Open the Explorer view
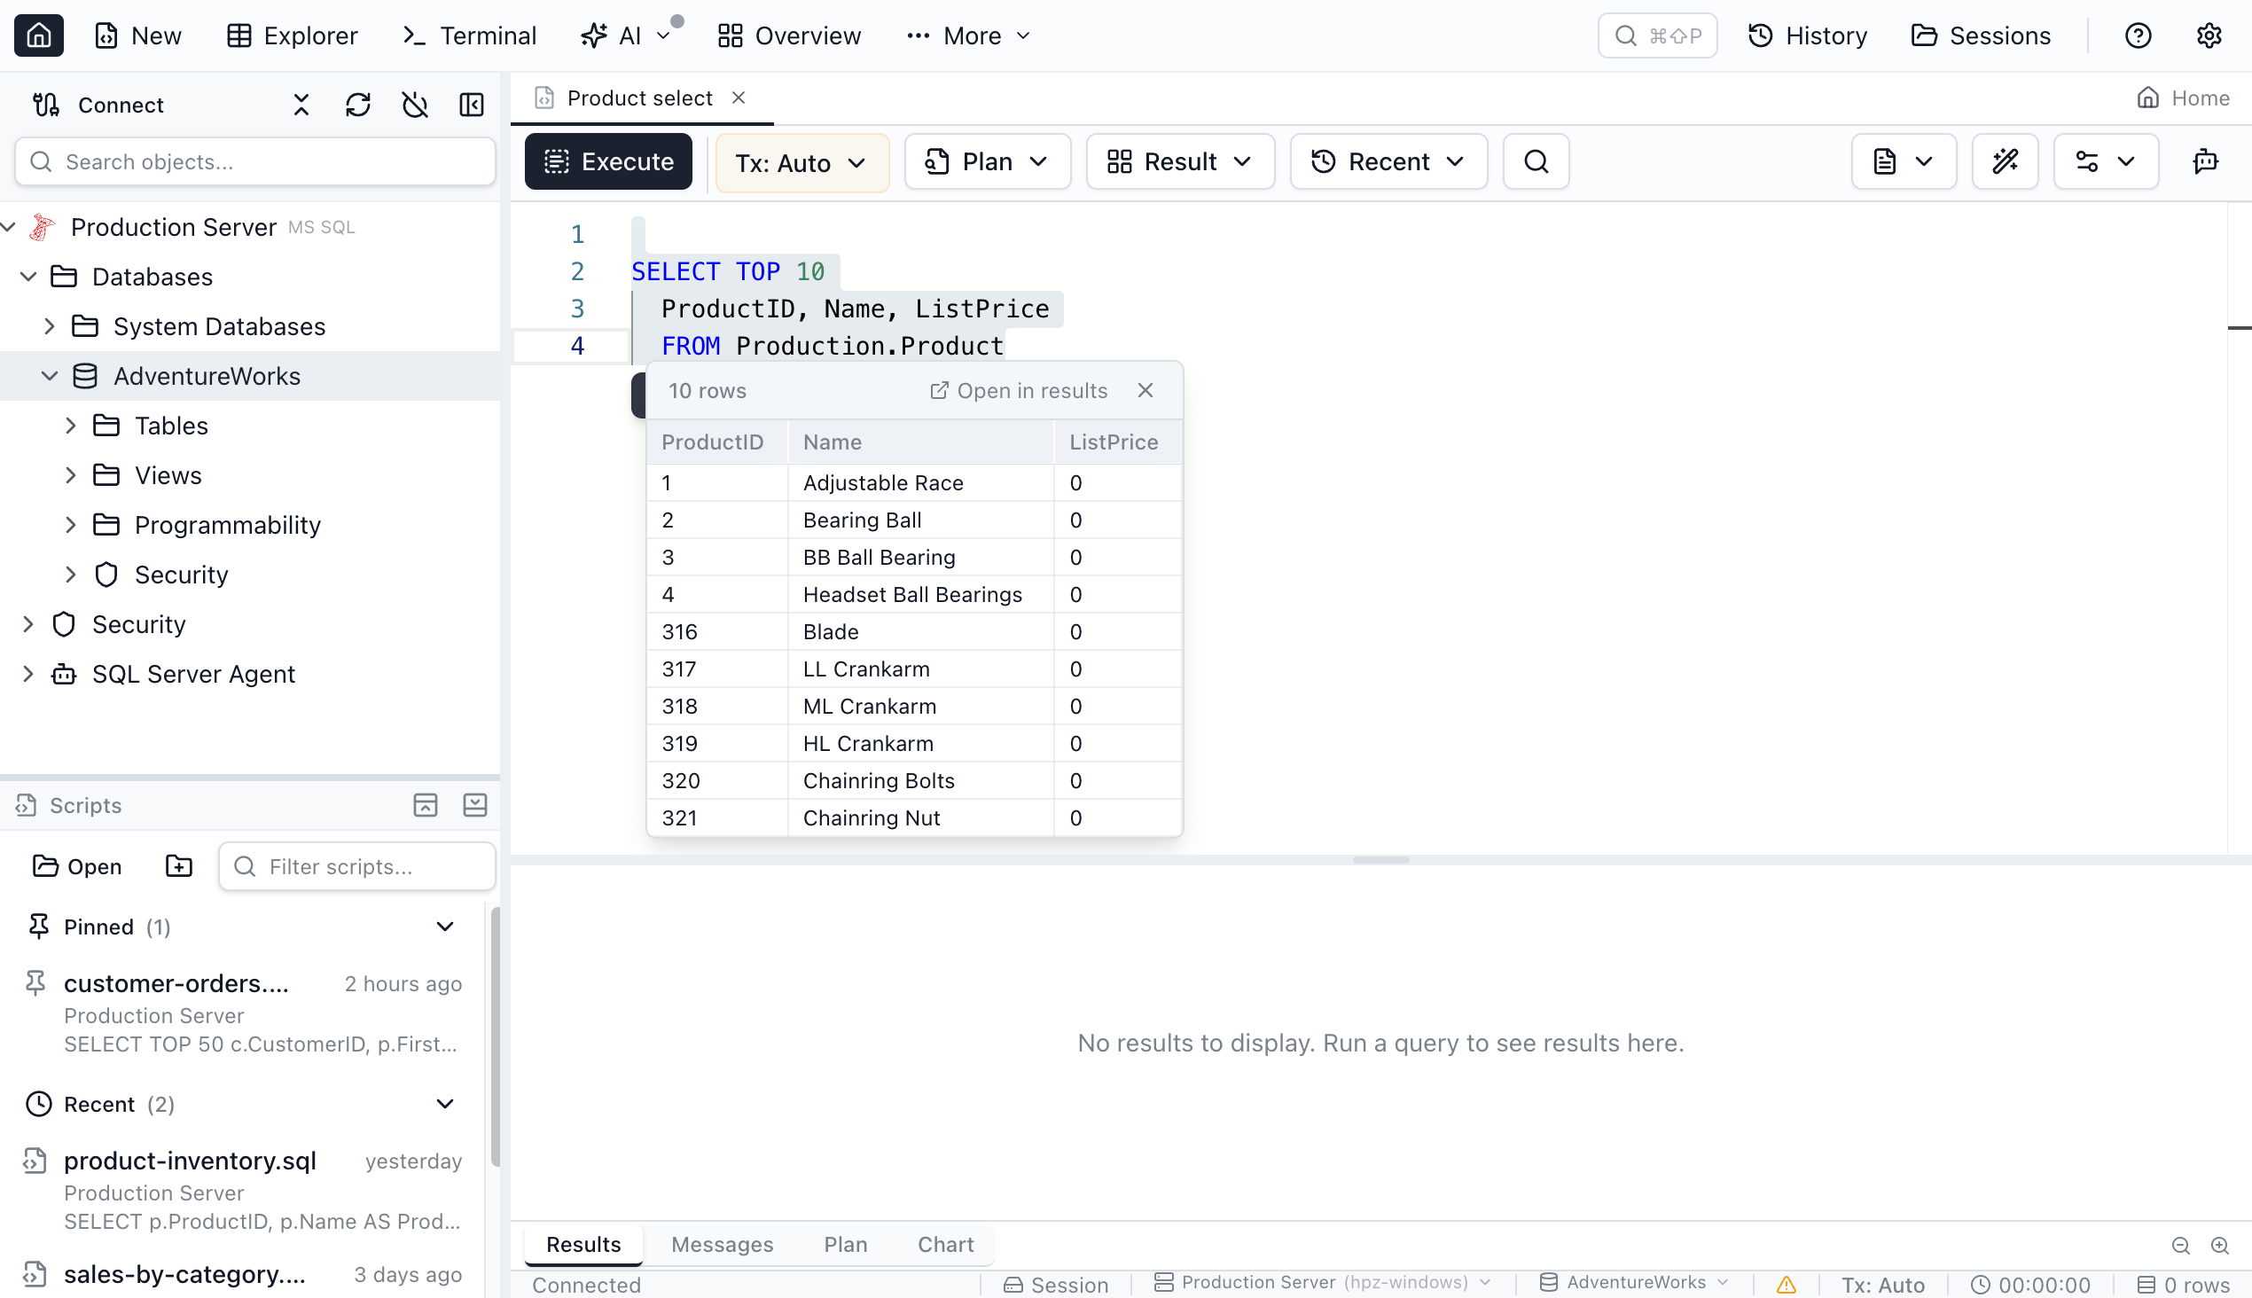Image resolution: width=2252 pixels, height=1298 pixels. [293, 35]
